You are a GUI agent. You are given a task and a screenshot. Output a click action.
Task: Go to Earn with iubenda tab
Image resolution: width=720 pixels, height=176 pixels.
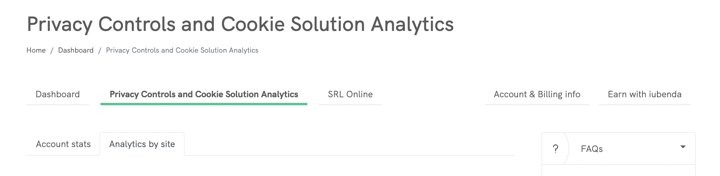[x=644, y=94]
